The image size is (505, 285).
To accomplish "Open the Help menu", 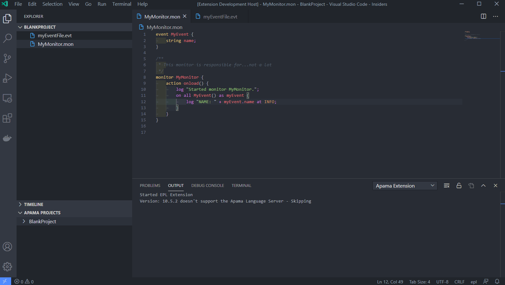I will click(x=142, y=4).
